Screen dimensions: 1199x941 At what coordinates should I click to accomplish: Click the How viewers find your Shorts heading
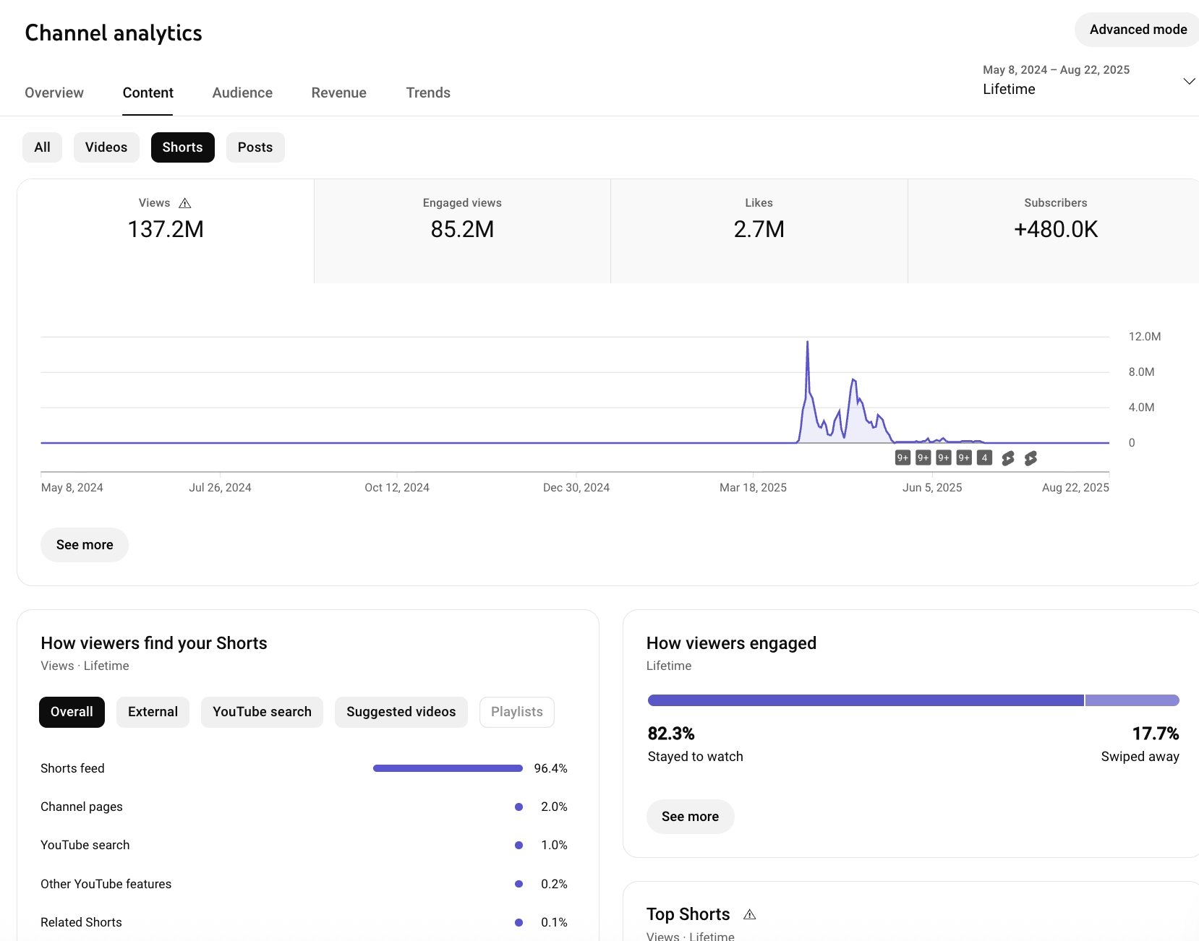[154, 643]
